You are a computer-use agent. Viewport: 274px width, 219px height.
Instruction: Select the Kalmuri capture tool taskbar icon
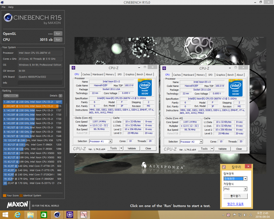click(84, 215)
